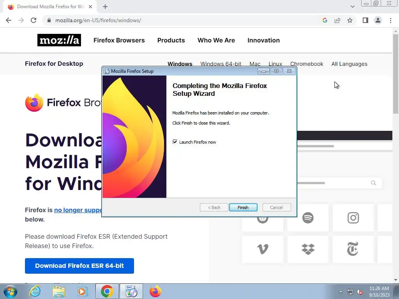Click the Chrome back arrow
Screen dimensions: 399x299
[9, 20]
